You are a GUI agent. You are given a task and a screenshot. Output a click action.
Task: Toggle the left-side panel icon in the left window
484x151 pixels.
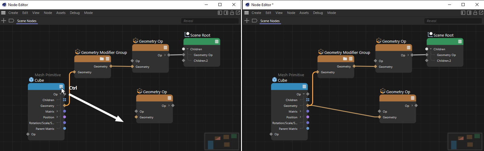point(220,13)
